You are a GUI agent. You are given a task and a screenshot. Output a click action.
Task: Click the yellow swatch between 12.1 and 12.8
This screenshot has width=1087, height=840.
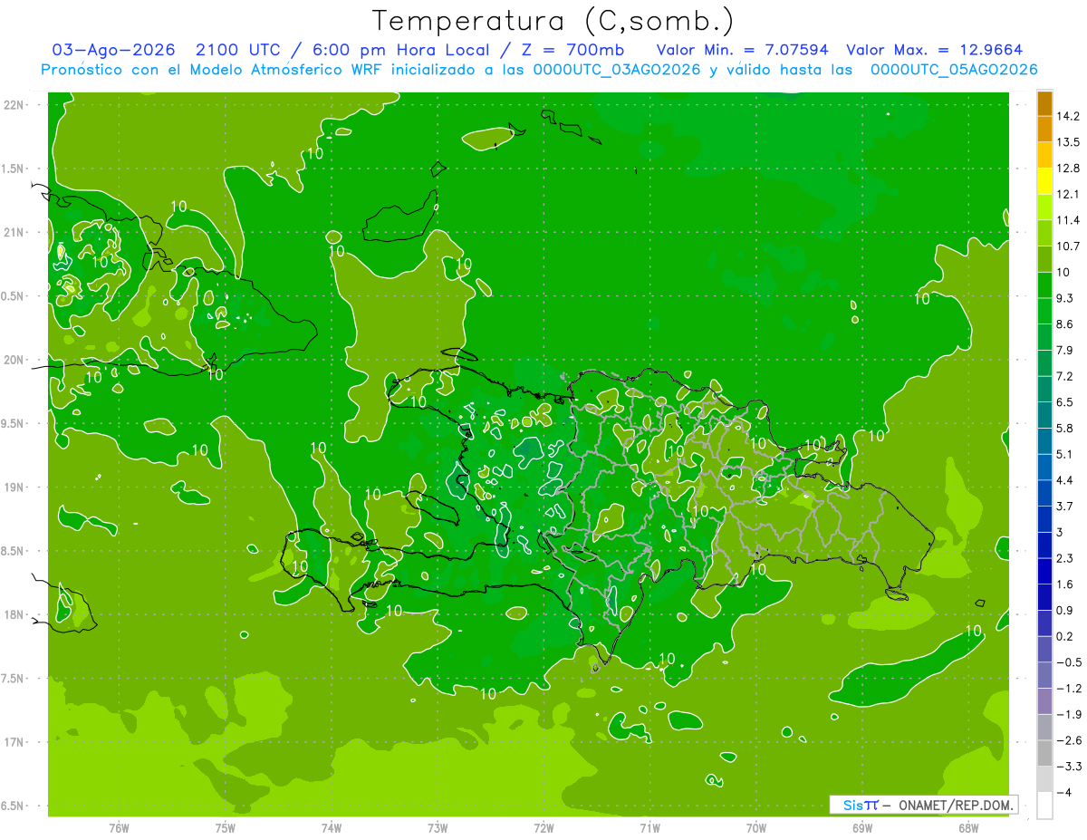[x=1044, y=181]
